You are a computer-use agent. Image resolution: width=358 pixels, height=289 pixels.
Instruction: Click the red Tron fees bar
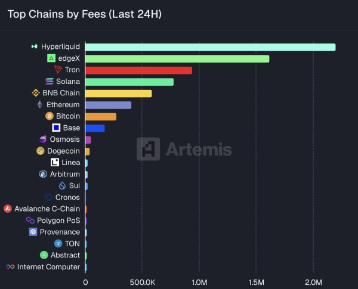click(x=138, y=70)
